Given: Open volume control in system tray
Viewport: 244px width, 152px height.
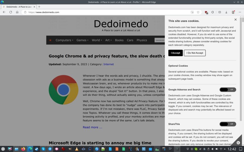Looking at the screenshot, I should click(x=213, y=149).
